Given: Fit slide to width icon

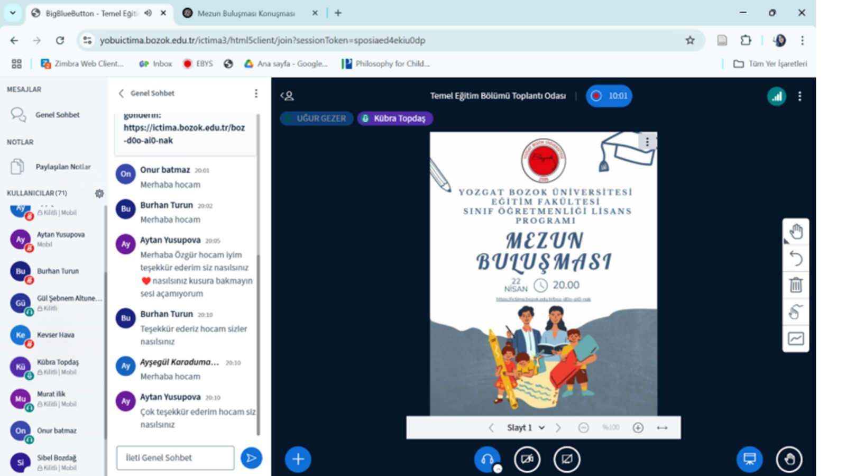Looking at the screenshot, I should pyautogui.click(x=662, y=427).
